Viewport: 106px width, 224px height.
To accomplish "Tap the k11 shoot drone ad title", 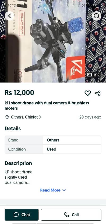I will pyautogui.click(x=47, y=106).
